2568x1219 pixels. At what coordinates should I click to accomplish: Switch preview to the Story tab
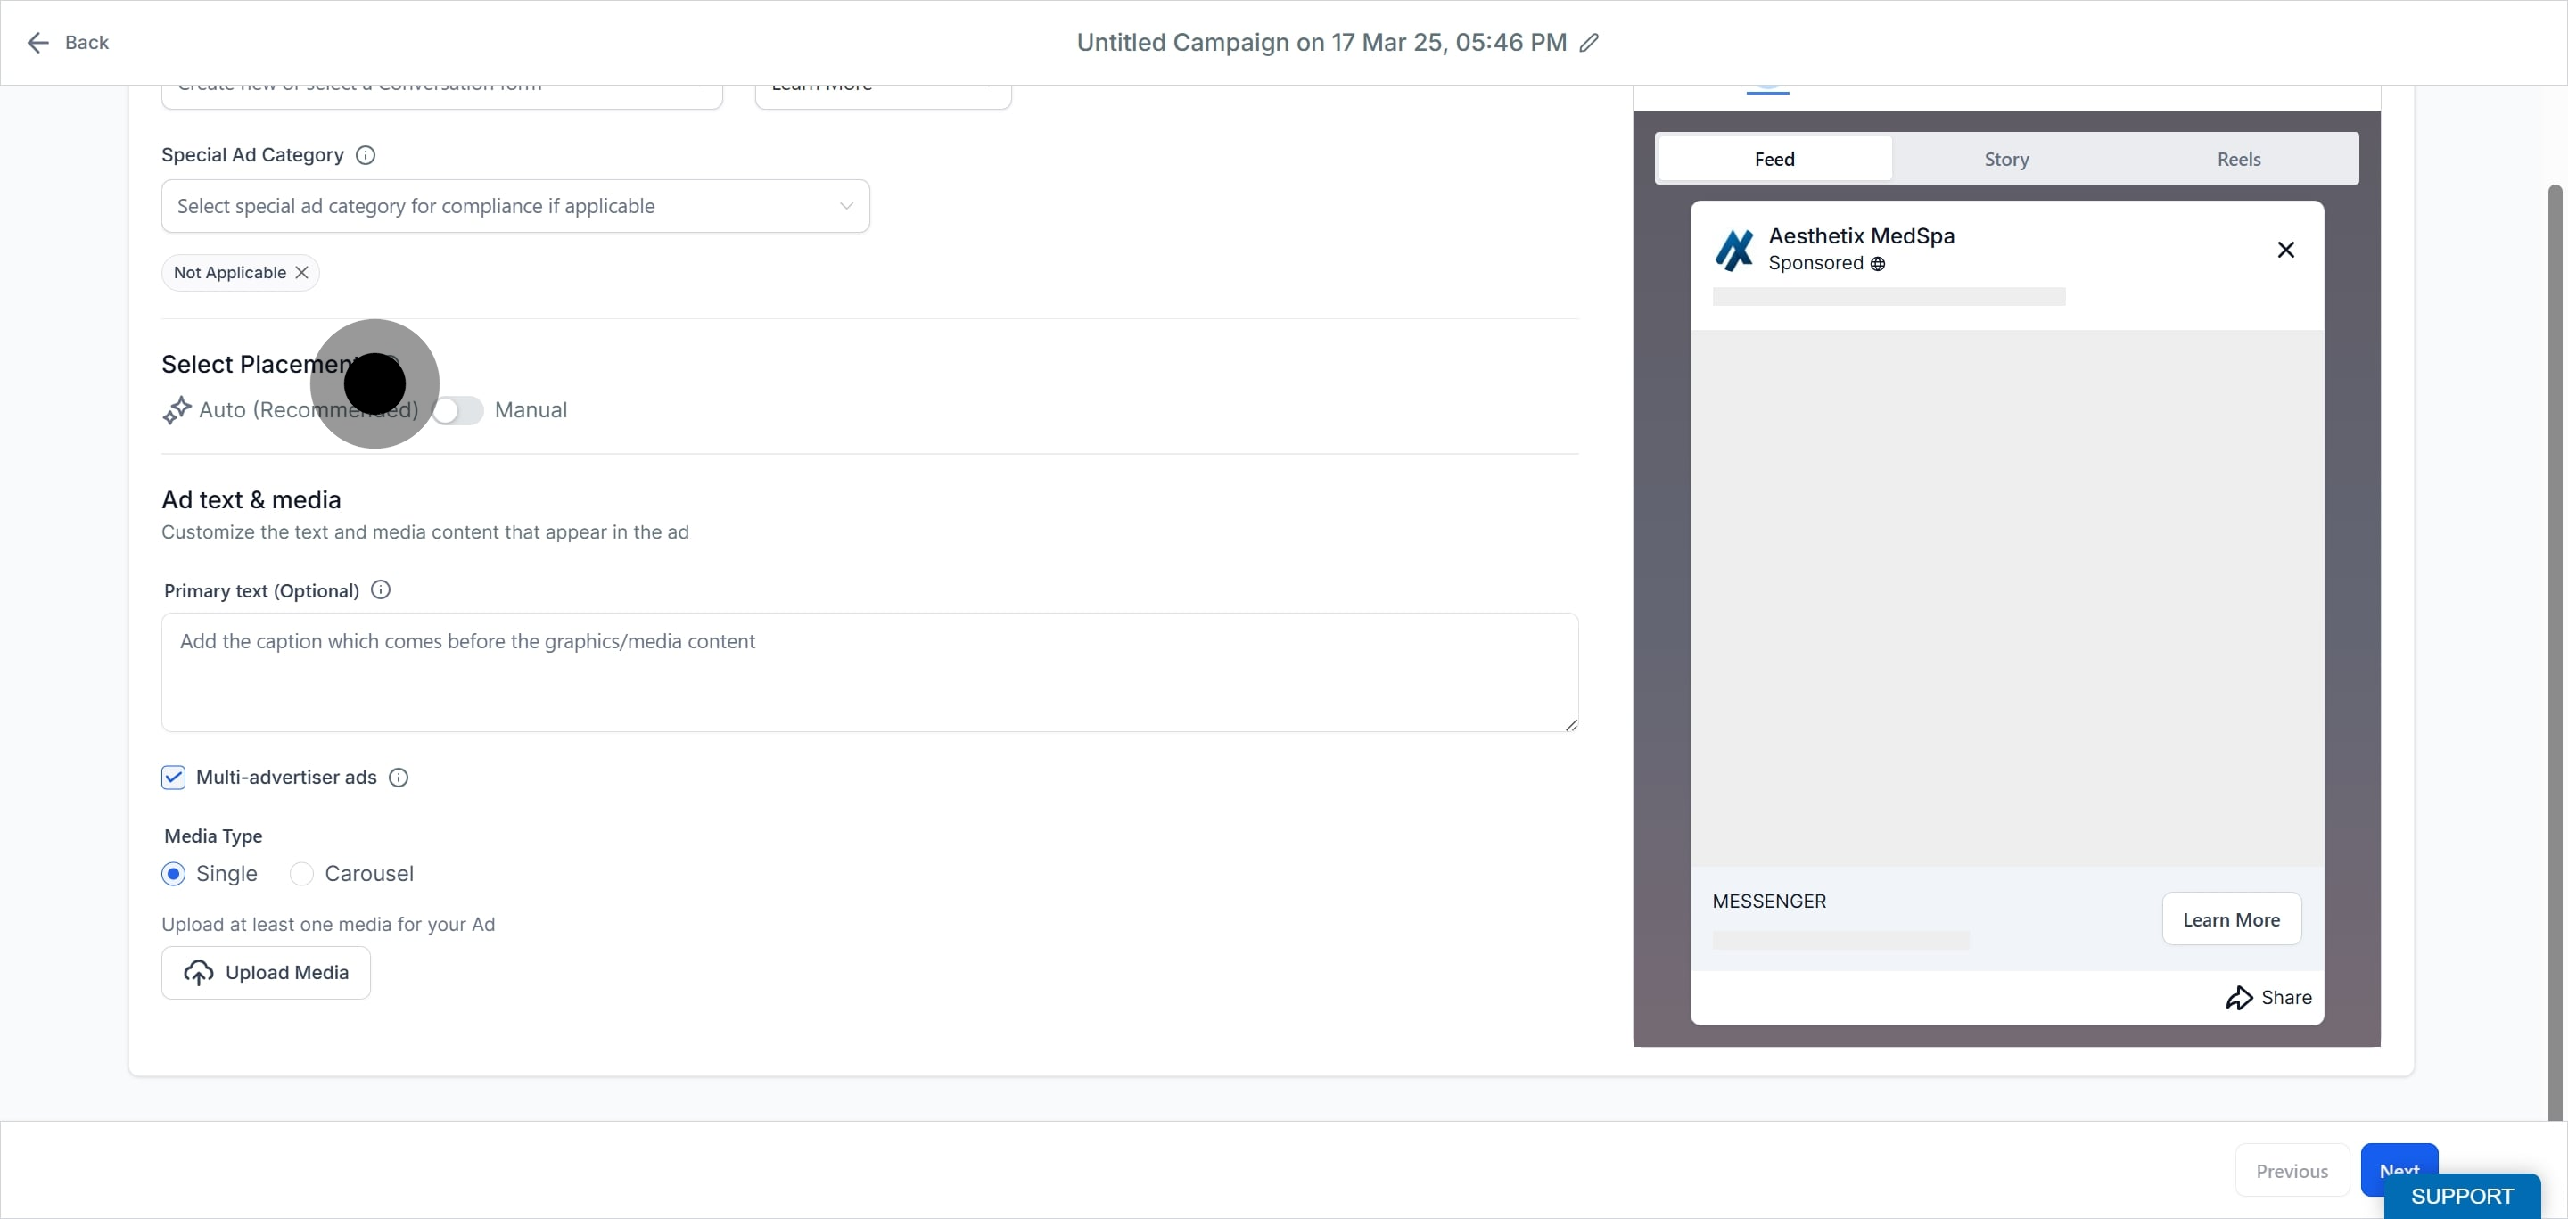coord(2007,159)
